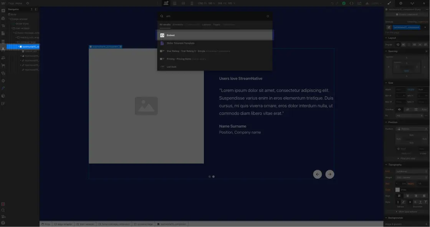The image size is (430, 227).
Task: Go to previous testimonial slide arrow
Action: (317, 174)
